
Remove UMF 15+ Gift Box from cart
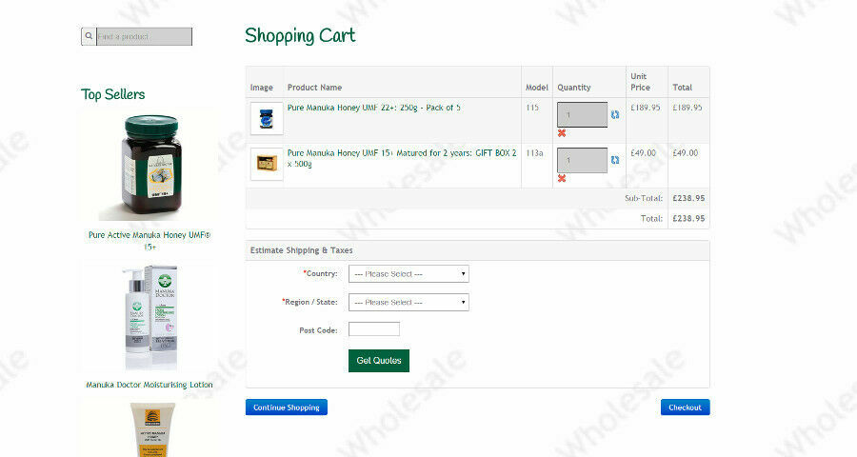[561, 178]
